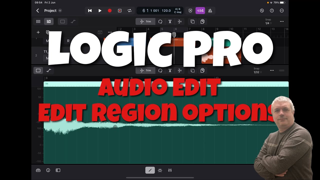
Task: Click the capture recording square button
Action: click(x=120, y=10)
